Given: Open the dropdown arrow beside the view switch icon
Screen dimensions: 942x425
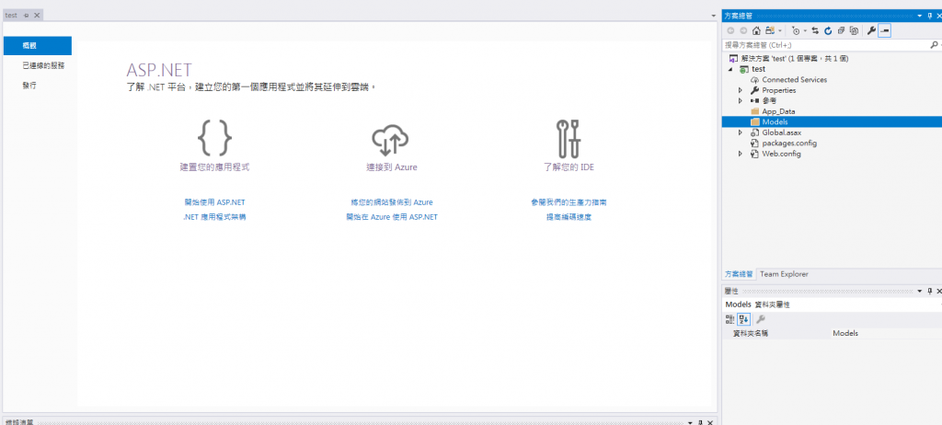Looking at the screenshot, I should pyautogui.click(x=780, y=31).
